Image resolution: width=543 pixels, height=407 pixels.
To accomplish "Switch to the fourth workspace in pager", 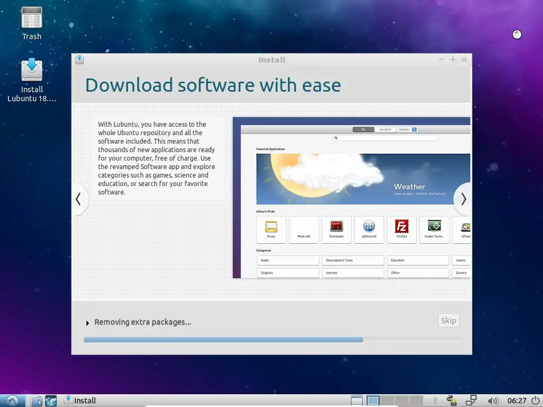I will point(416,401).
